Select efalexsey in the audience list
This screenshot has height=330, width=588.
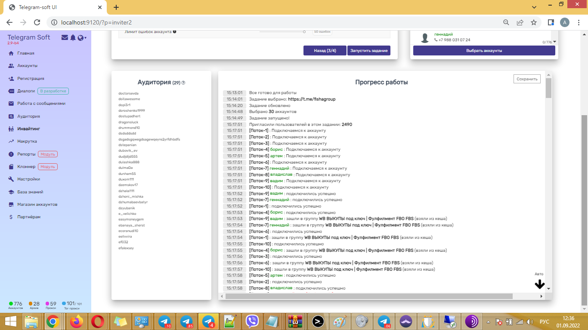(126, 248)
